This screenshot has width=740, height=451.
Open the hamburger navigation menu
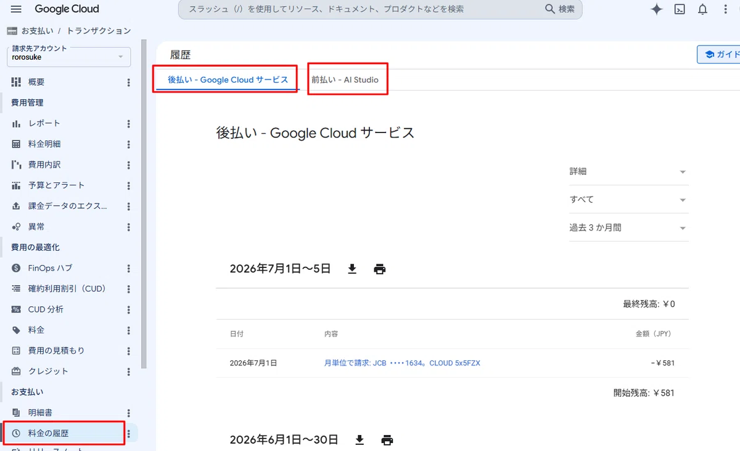pyautogui.click(x=16, y=9)
